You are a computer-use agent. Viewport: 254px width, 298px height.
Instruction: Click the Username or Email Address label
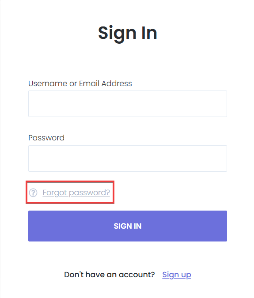80,83
